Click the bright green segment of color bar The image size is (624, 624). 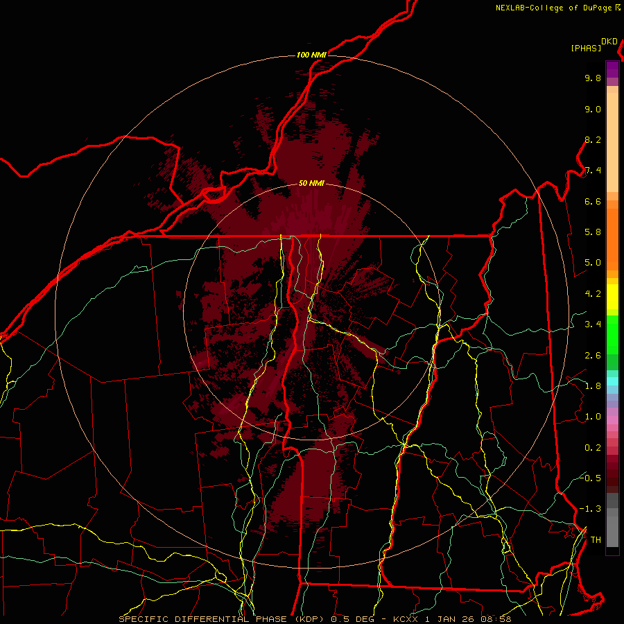[x=612, y=335]
